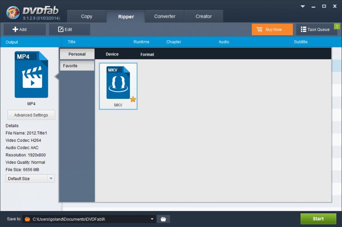
Task: Switch to the Converter tab
Action: click(165, 16)
